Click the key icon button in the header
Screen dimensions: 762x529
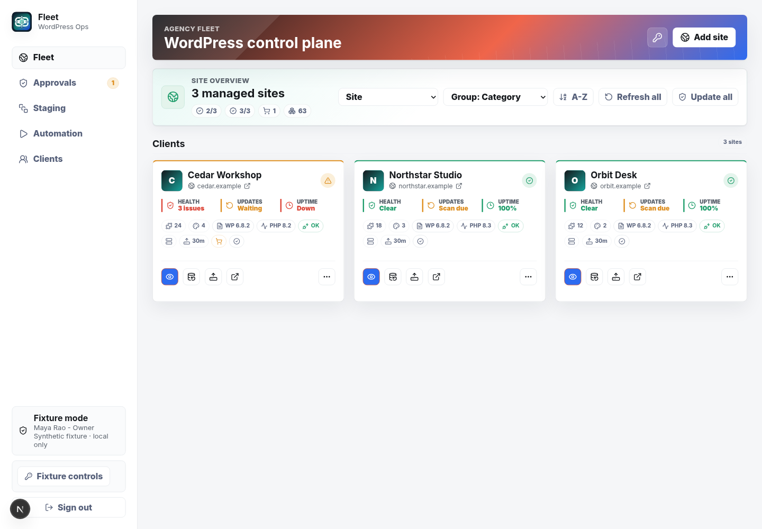657,38
